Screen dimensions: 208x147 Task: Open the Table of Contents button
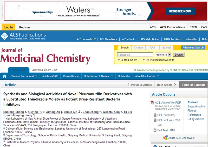coord(193,85)
